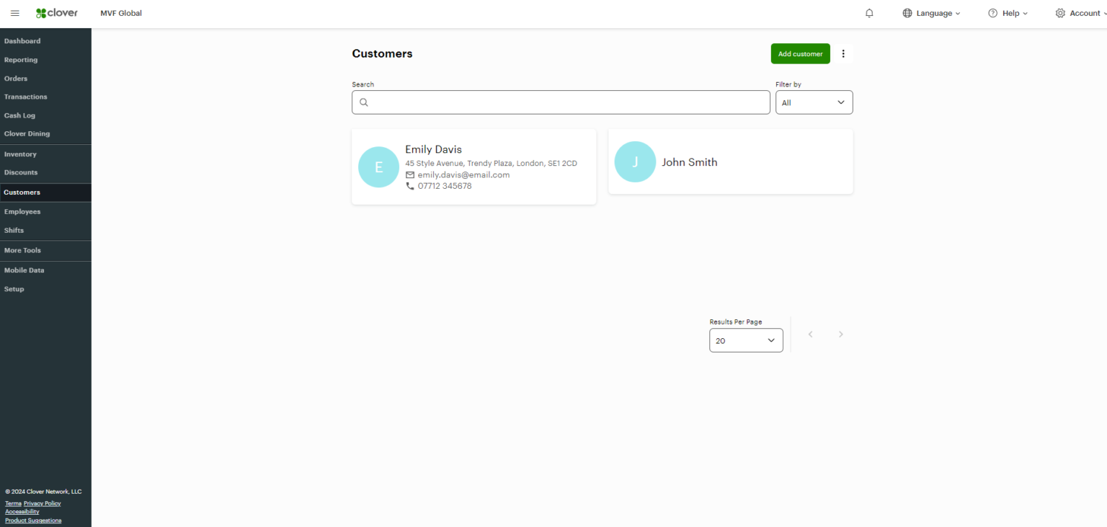
Task: Select John Smith's avatar circle
Action: point(635,161)
